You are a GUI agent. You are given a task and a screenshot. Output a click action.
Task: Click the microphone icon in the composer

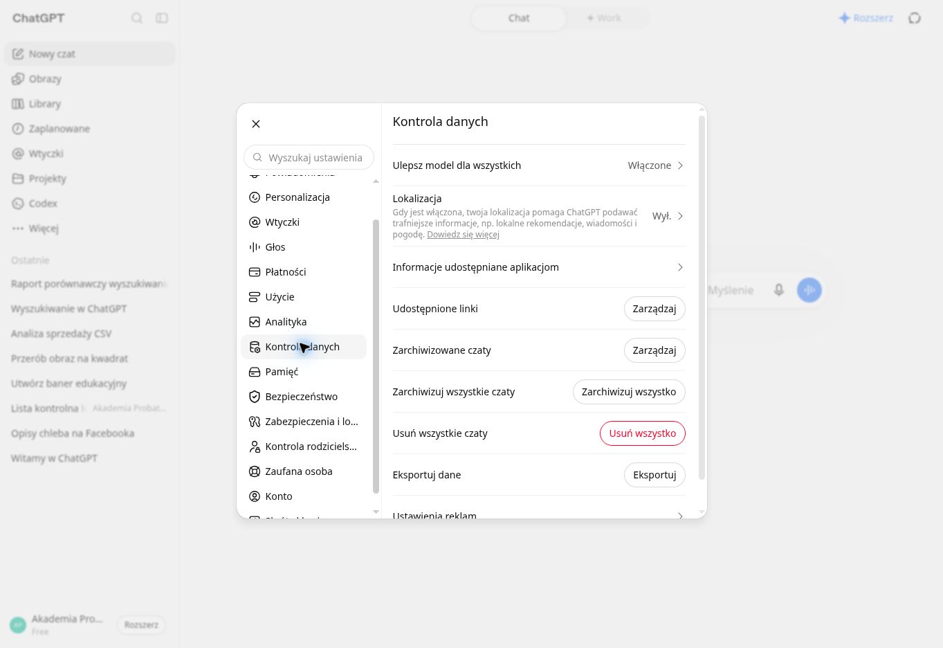(779, 290)
